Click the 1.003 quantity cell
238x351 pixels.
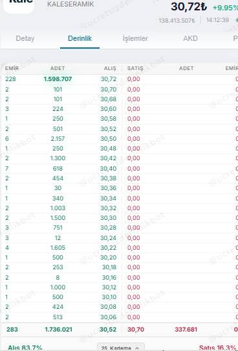pos(58,208)
